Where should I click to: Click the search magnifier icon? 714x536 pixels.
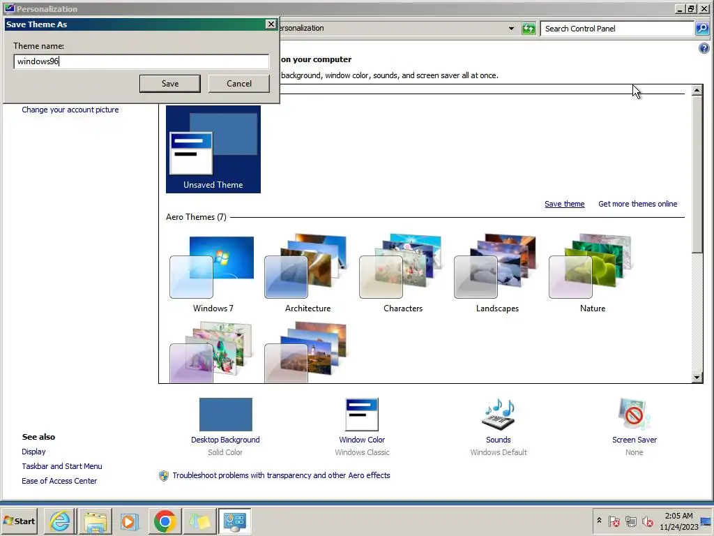coord(702,29)
